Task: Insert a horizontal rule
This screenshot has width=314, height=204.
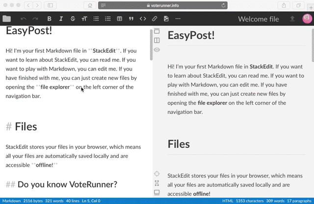Action: (x=178, y=19)
